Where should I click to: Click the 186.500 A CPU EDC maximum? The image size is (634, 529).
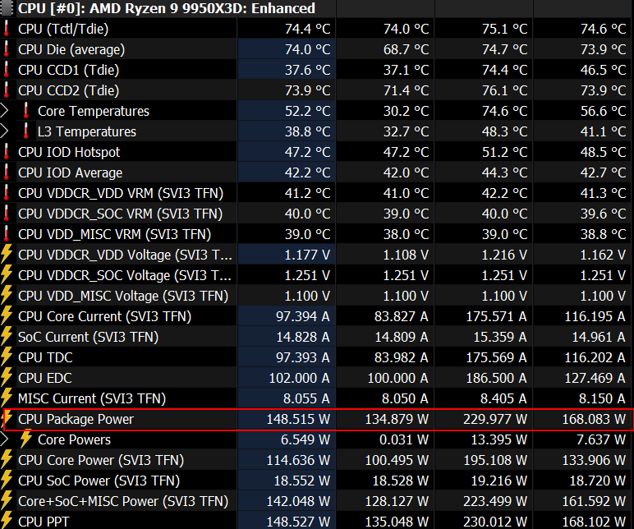[496, 378]
